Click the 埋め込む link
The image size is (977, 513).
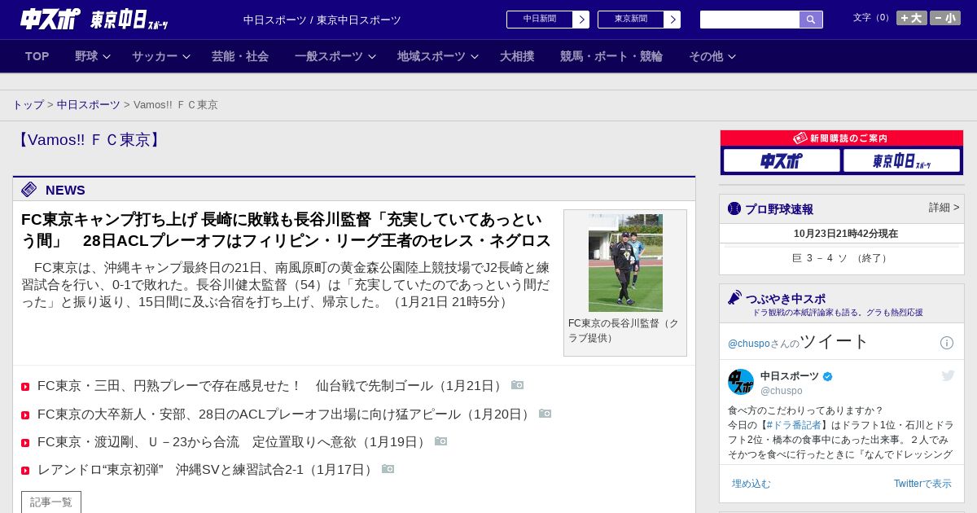(x=751, y=484)
